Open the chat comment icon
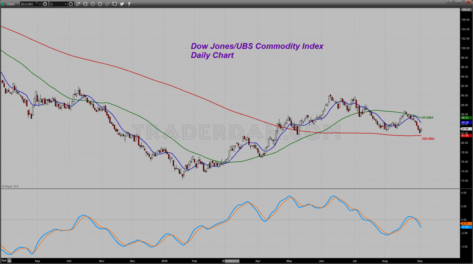This screenshot has width=473, height=264. point(114,4)
